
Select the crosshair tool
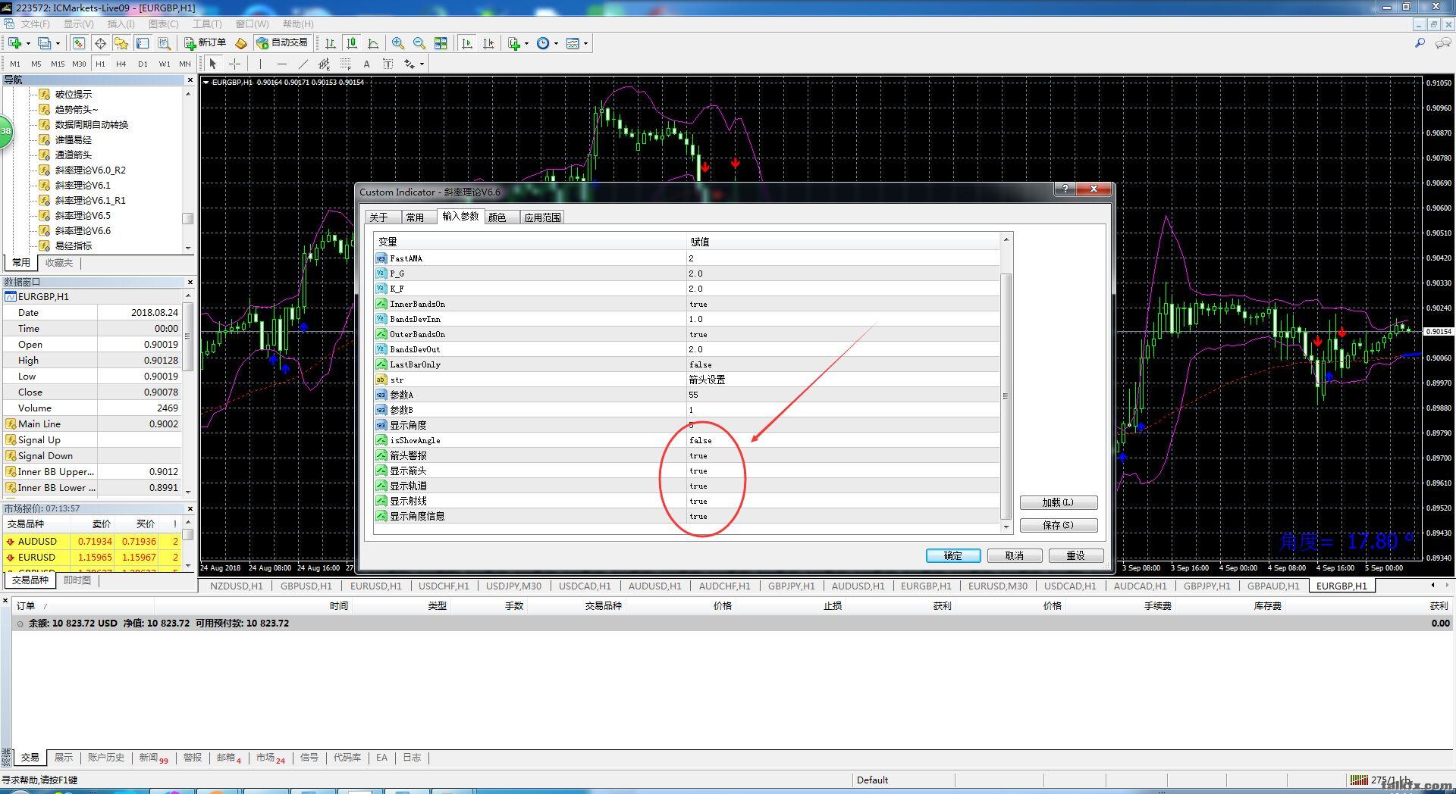click(234, 64)
